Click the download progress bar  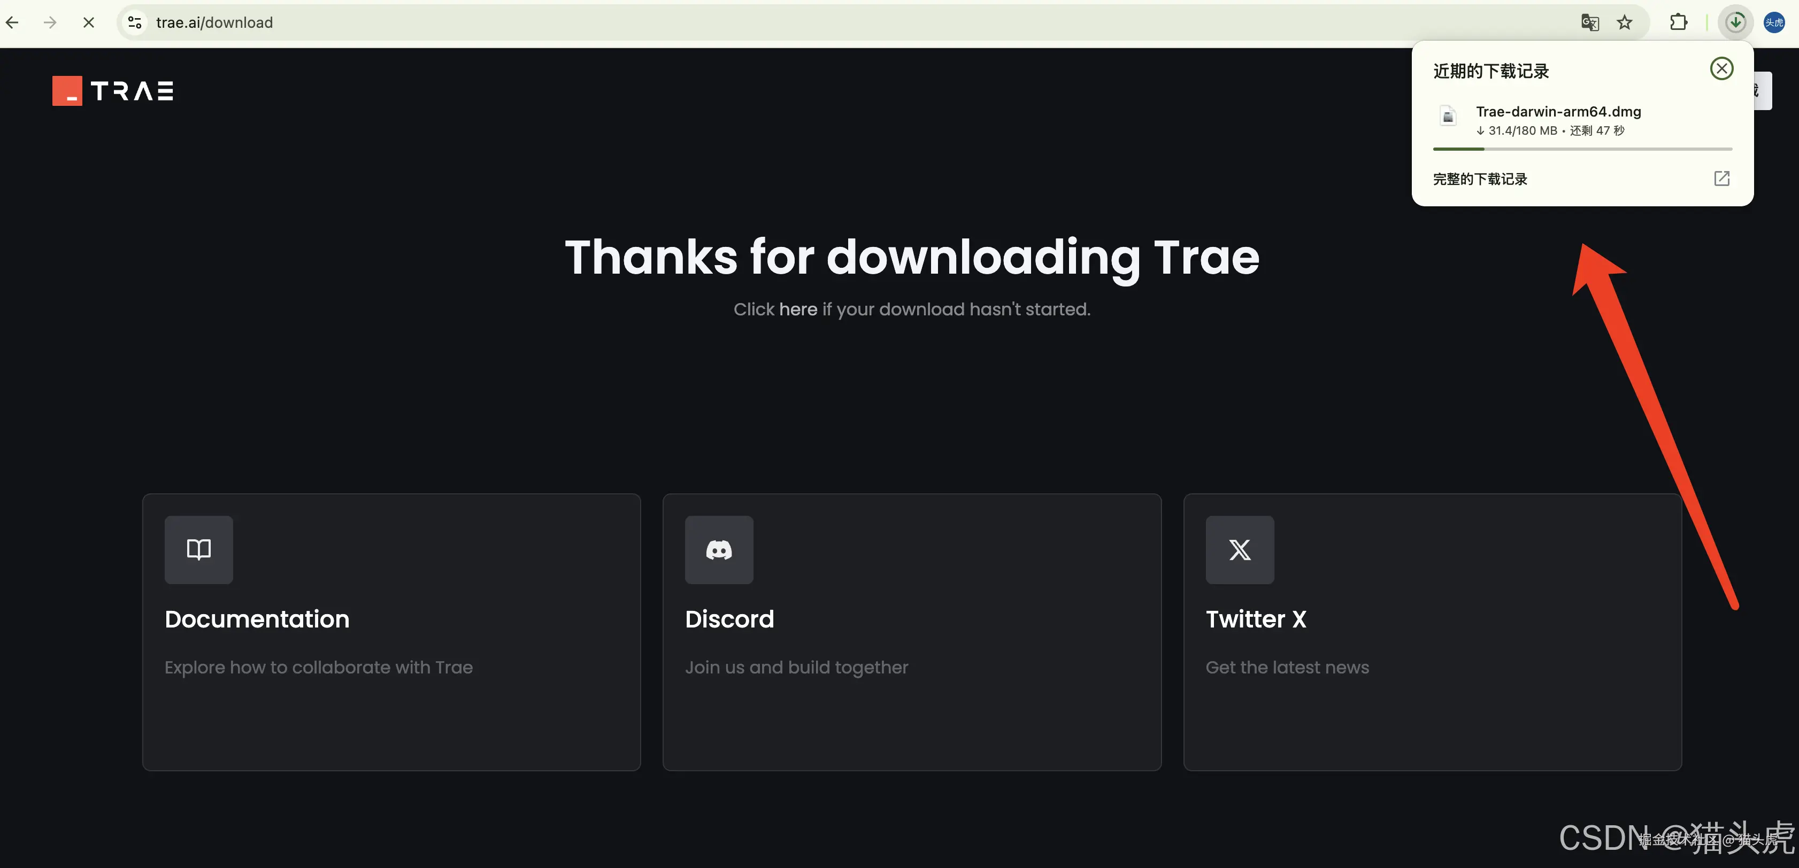pyautogui.click(x=1582, y=149)
